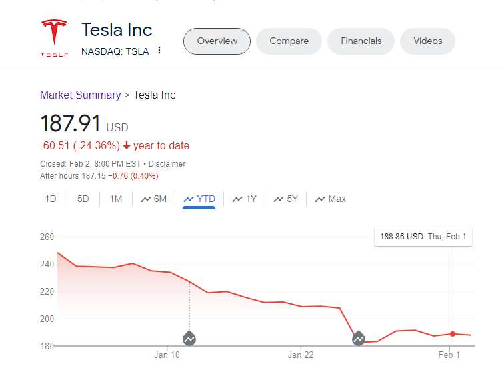The height and width of the screenshot is (368, 502).
Task: Click the Tesla logo icon
Action: point(54,38)
